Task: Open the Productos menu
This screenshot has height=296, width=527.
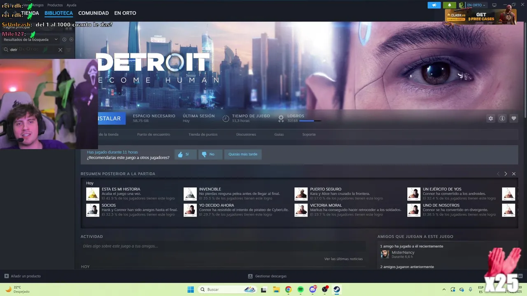Action: pyautogui.click(x=55, y=5)
